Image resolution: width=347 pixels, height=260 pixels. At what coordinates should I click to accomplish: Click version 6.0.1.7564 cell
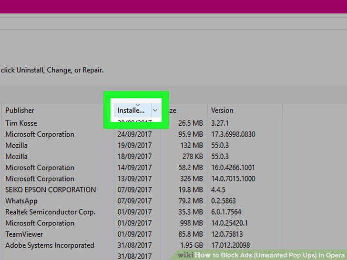click(226, 212)
